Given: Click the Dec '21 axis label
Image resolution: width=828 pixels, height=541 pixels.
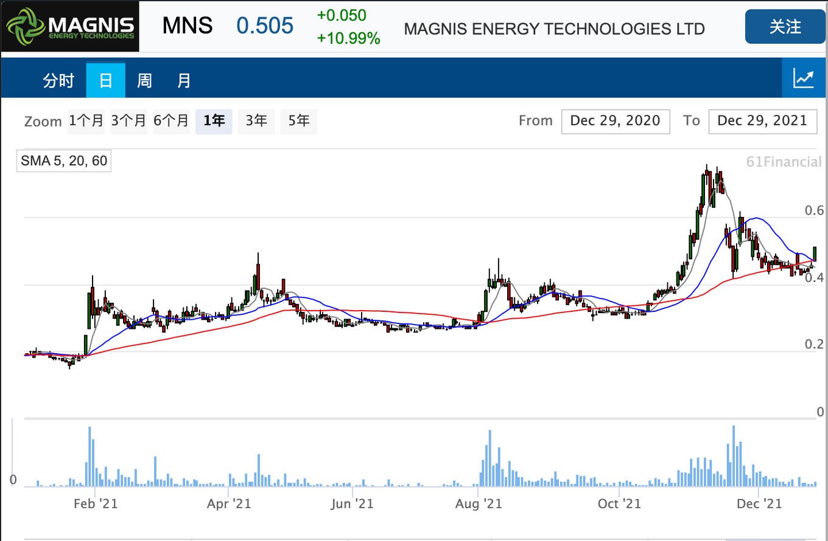Looking at the screenshot, I should point(759,504).
